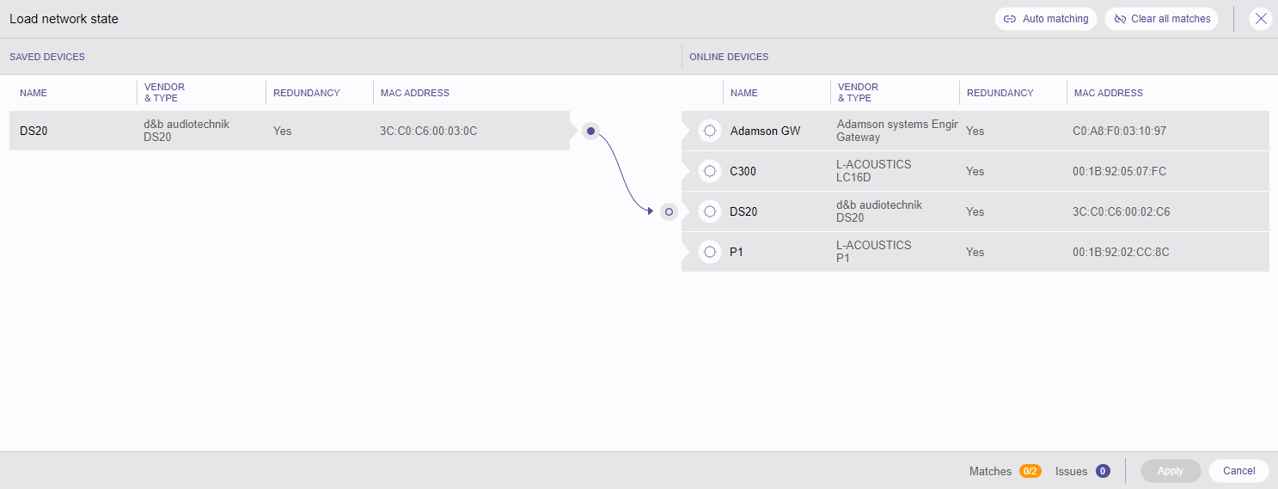
Task: Click the Auto matching button
Action: [1046, 19]
